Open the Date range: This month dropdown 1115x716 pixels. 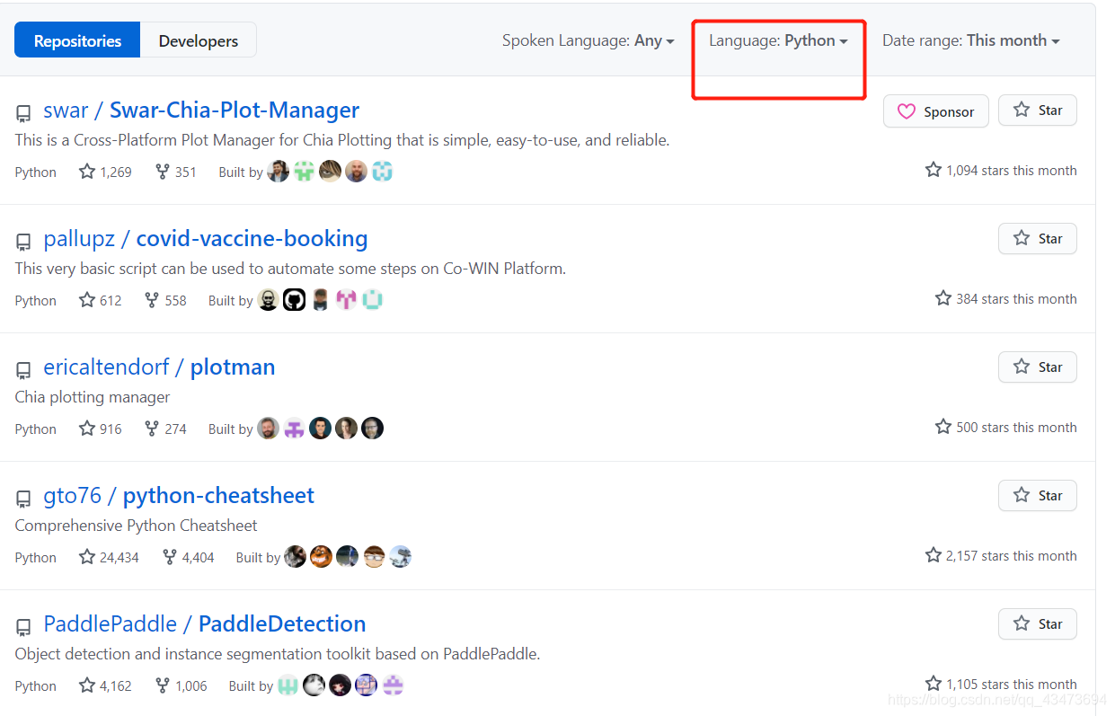pyautogui.click(x=971, y=40)
